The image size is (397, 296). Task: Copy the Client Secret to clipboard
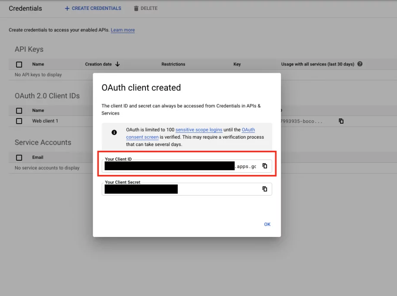[265, 189]
